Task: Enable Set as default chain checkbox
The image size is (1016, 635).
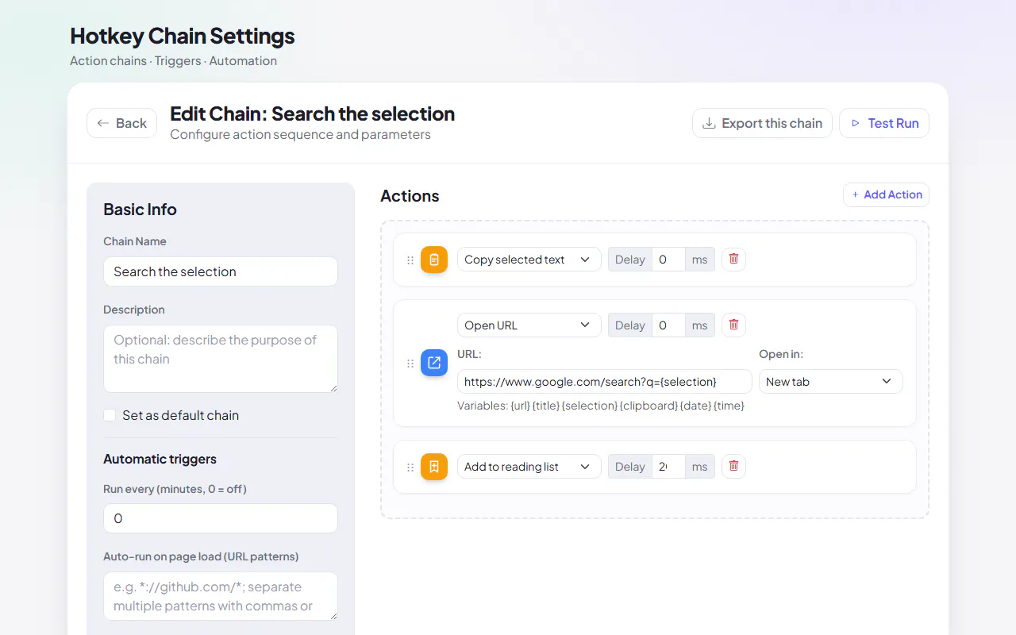Action: 110,415
